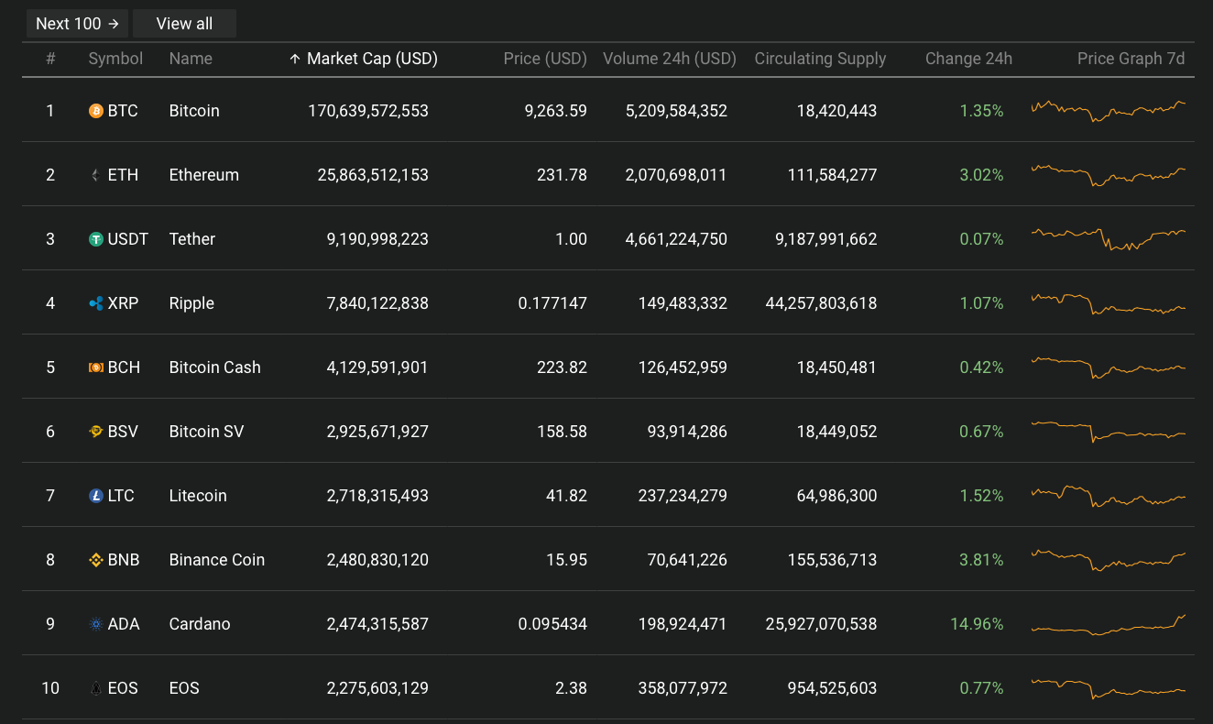Viewport: 1213px width, 724px height.
Task: Open the Litecoin name link
Action: click(x=198, y=496)
